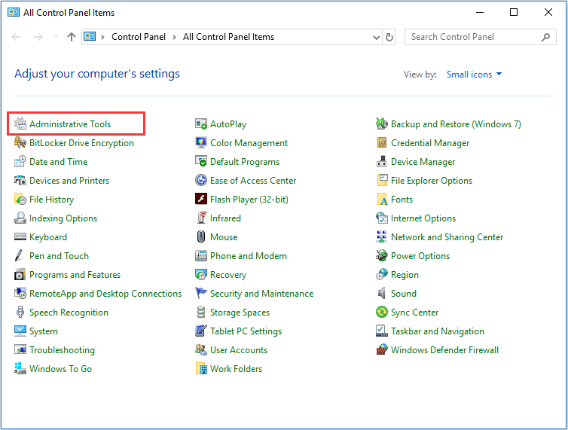Open the Ease of Access Center icon
This screenshot has height=430, width=568.
(201, 181)
